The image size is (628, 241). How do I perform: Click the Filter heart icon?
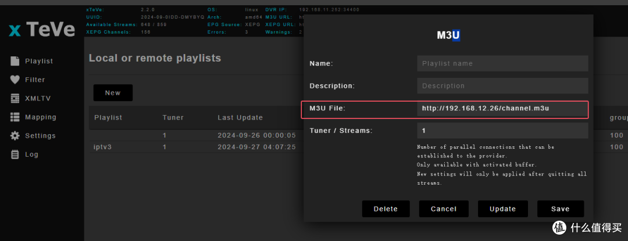click(15, 80)
